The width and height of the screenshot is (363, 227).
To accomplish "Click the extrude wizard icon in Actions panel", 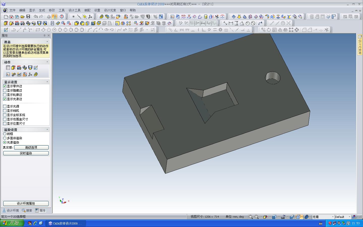I will click(14, 68).
